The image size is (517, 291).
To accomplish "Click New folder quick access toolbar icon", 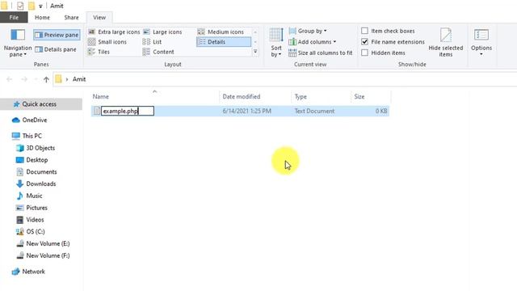I will [x=32, y=6].
